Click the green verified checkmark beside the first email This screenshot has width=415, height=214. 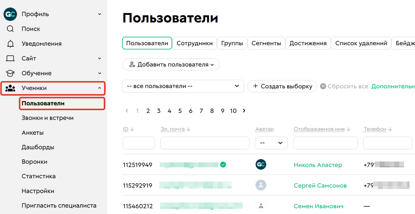tap(223, 165)
